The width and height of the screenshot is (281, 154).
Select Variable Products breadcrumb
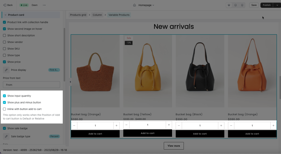(x=119, y=15)
